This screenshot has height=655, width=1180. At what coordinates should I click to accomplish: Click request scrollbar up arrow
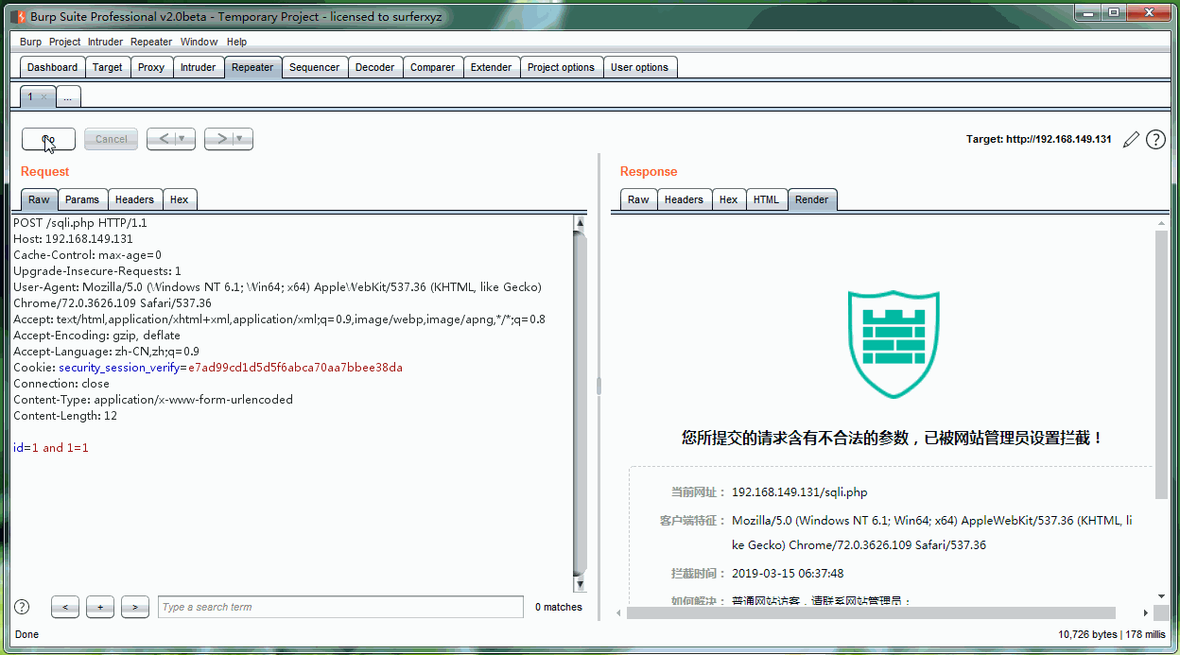(581, 223)
